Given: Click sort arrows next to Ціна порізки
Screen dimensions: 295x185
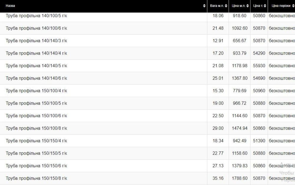Looking at the screenshot, I should tap(293, 6).
